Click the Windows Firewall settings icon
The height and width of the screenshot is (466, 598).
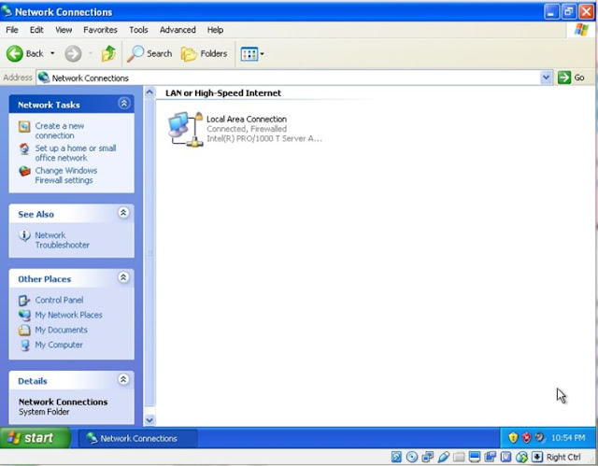(x=24, y=171)
